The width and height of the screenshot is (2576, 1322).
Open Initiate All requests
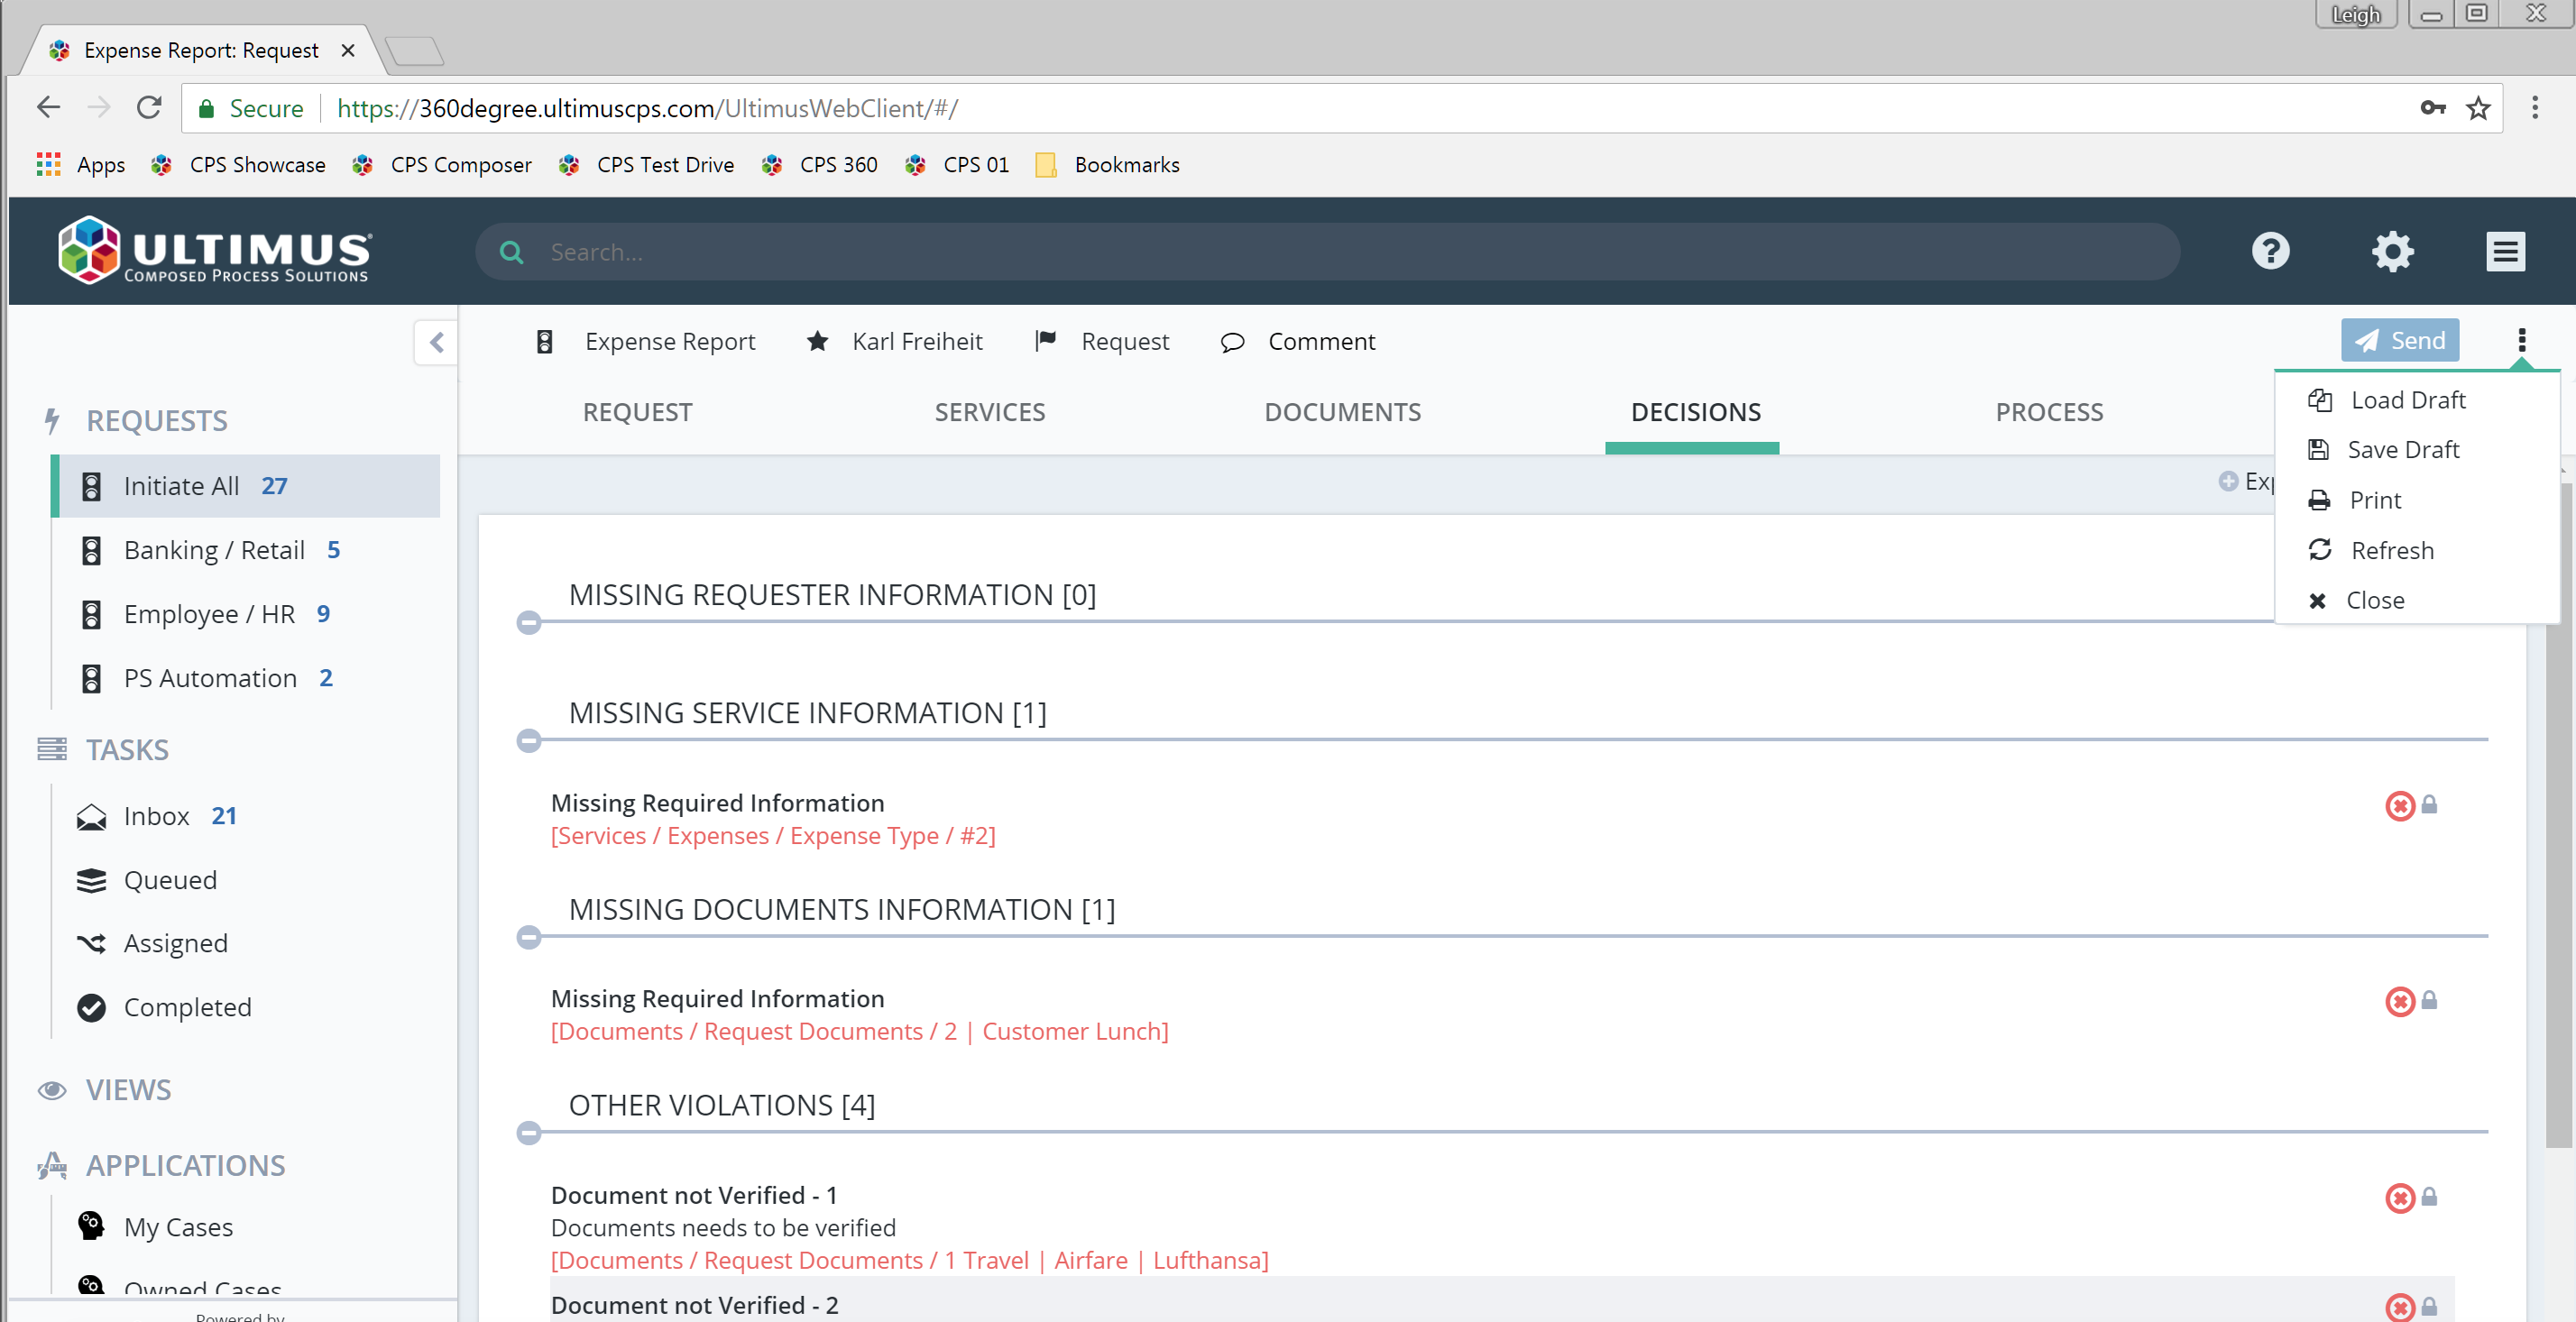(x=246, y=486)
